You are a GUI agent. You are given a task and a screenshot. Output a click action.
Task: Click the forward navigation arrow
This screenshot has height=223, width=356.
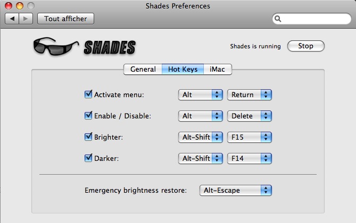click(26, 19)
